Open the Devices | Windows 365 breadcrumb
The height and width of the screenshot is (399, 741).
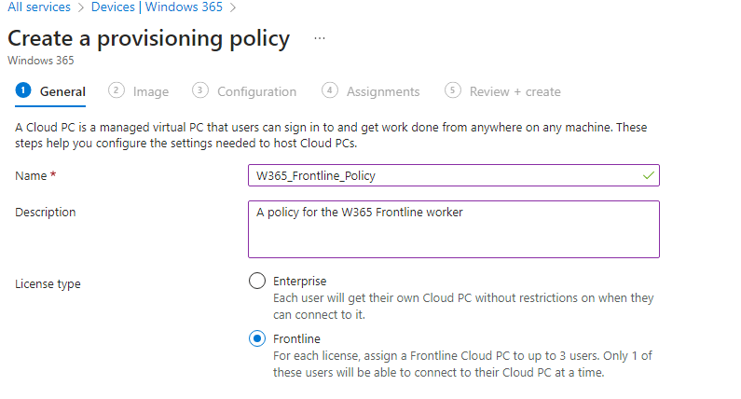(x=157, y=7)
